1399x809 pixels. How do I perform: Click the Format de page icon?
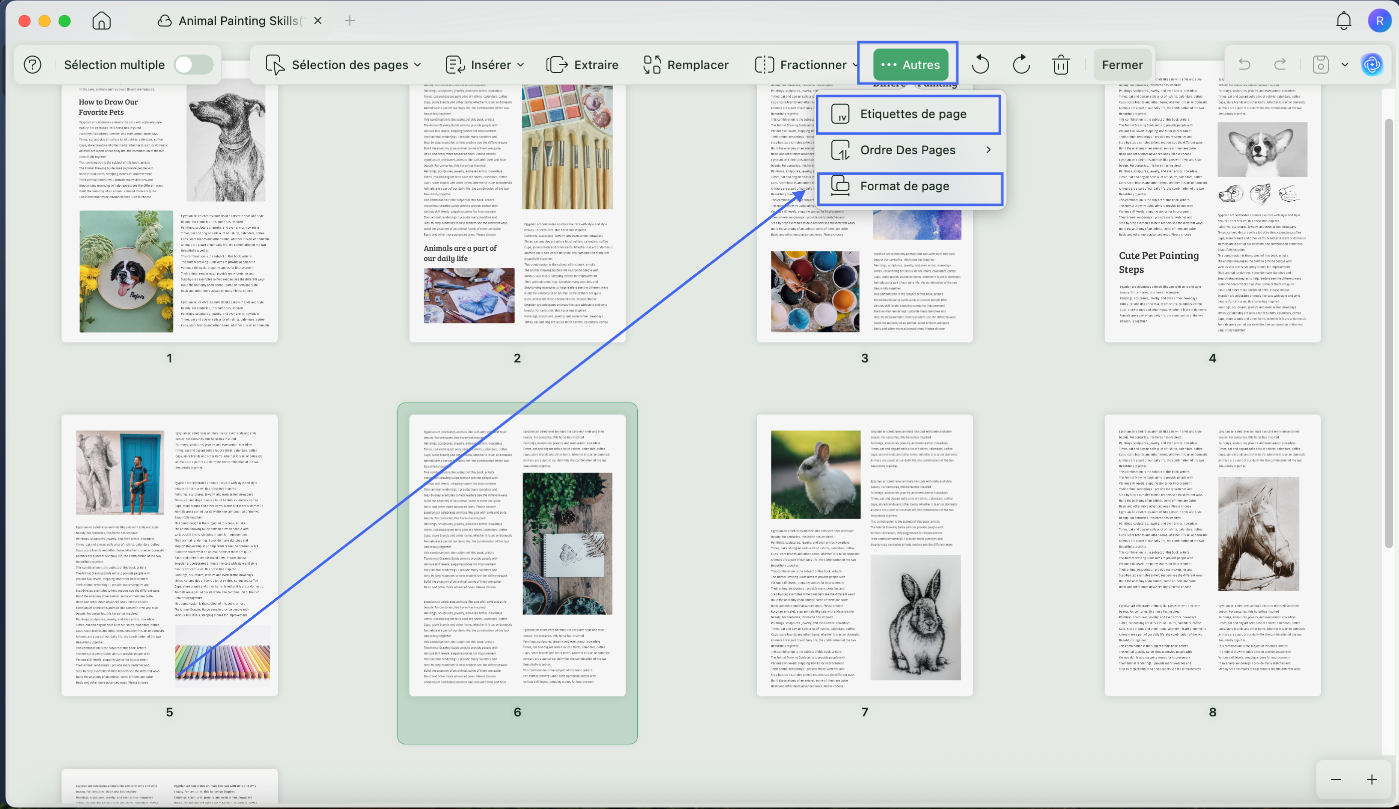[840, 186]
